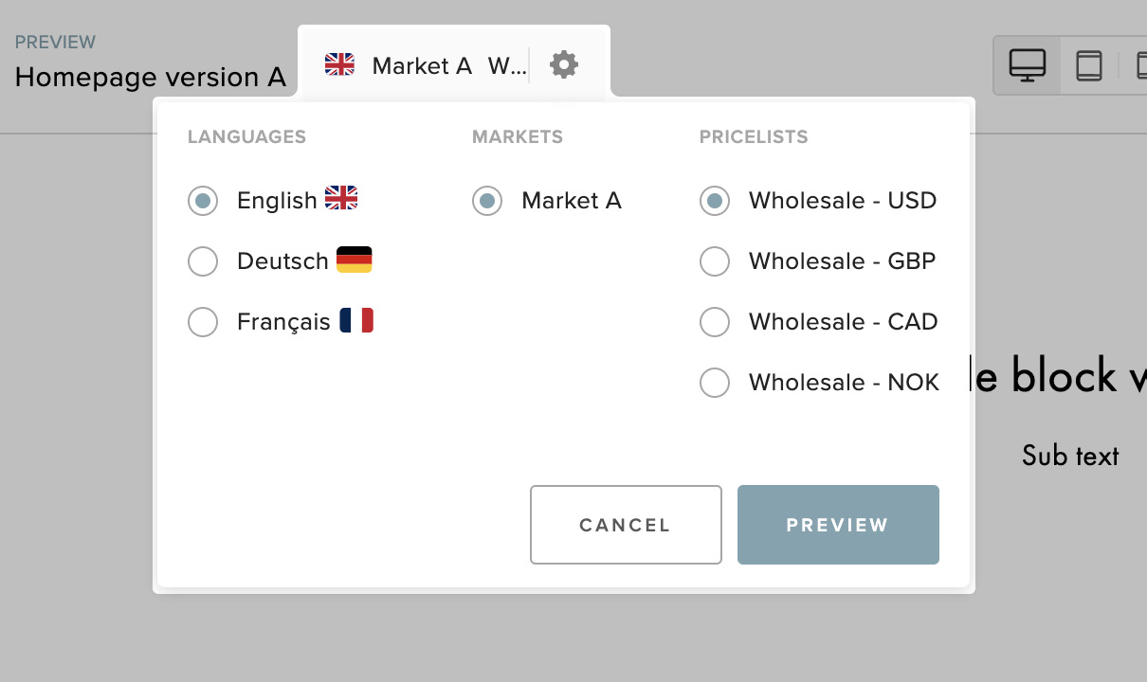Click the Preview button
This screenshot has width=1147, height=682.
pyautogui.click(x=838, y=525)
